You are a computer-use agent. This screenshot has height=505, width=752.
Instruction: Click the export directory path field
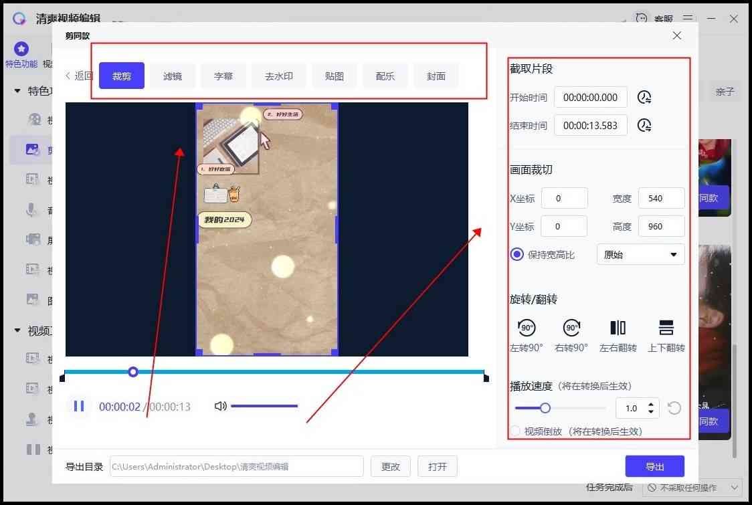[236, 466]
